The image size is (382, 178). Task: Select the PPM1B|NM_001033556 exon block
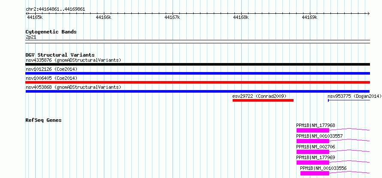(x=315, y=173)
